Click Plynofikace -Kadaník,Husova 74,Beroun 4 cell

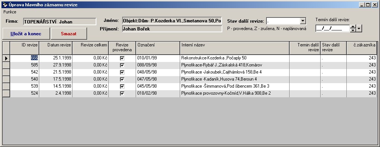(235, 79)
